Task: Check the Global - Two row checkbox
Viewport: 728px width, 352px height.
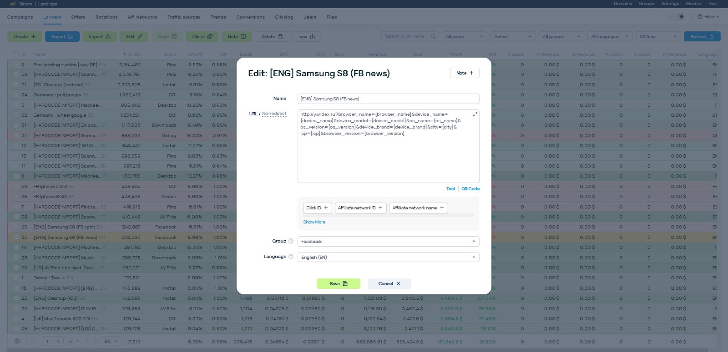Action: click(16, 278)
